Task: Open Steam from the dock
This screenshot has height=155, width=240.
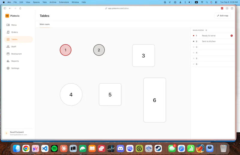Action: pos(158,148)
